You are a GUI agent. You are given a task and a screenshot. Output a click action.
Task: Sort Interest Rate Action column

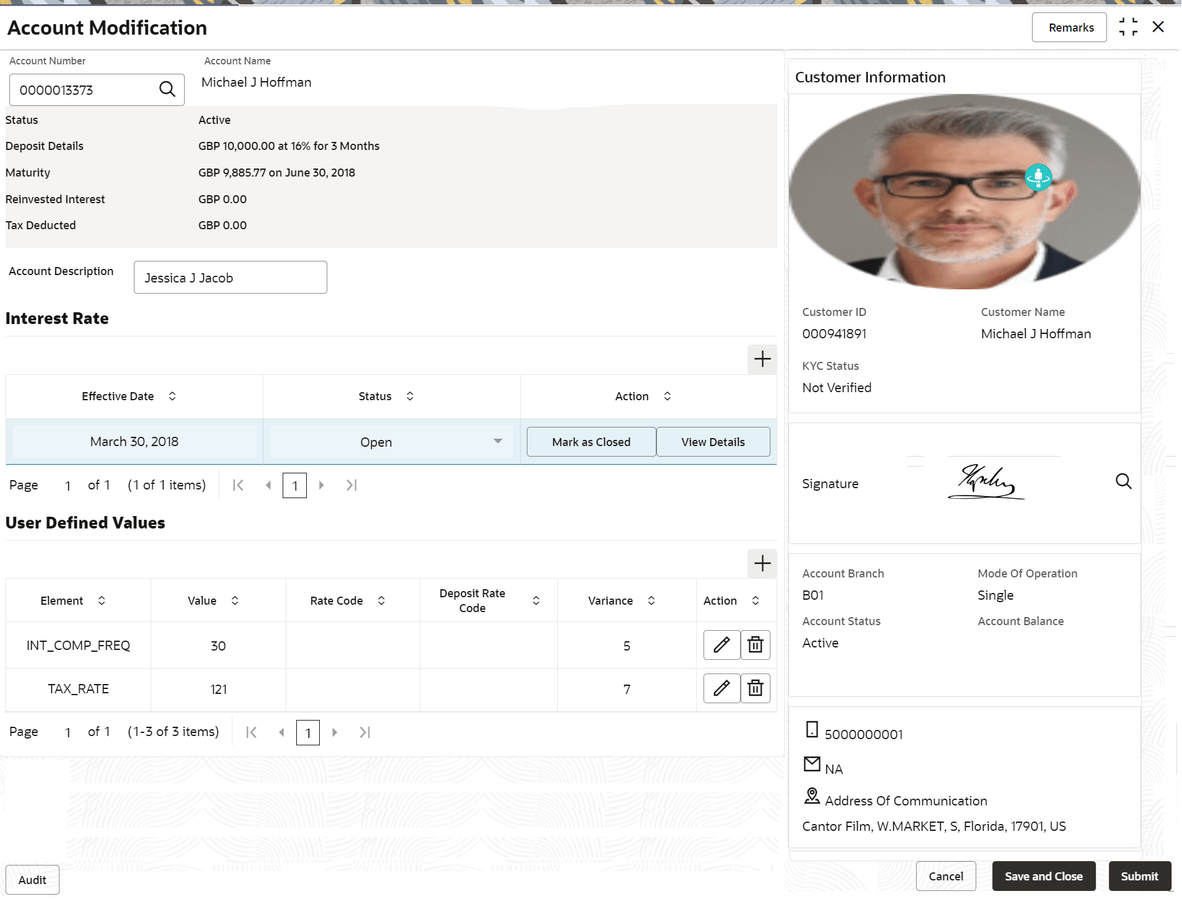tap(667, 397)
